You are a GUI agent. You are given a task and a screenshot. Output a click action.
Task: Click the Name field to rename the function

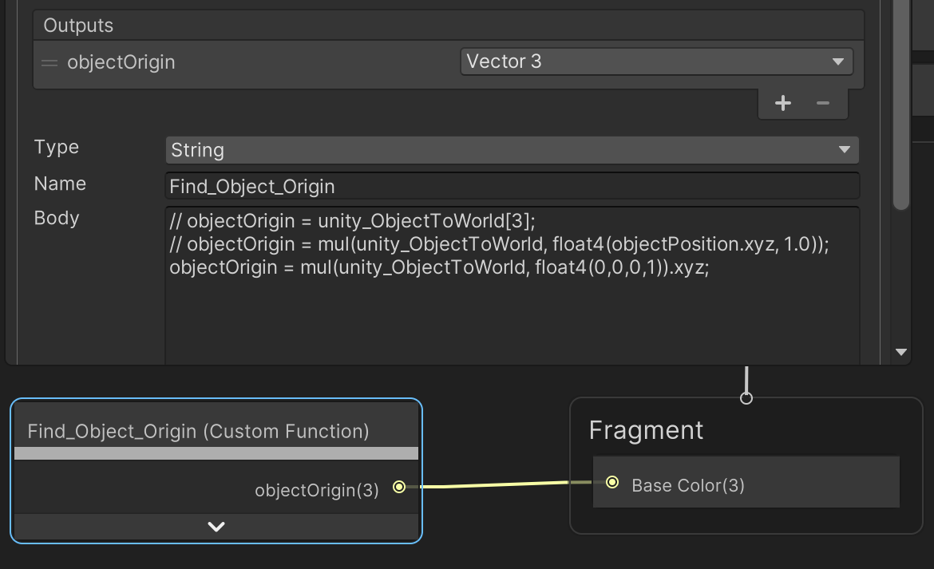click(512, 186)
